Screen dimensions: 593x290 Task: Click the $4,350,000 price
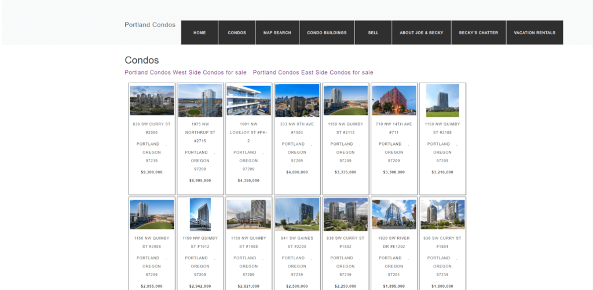click(x=248, y=181)
